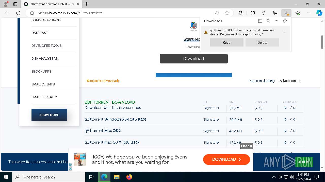
Task: Close the ad with Close X
Action: tap(247, 146)
